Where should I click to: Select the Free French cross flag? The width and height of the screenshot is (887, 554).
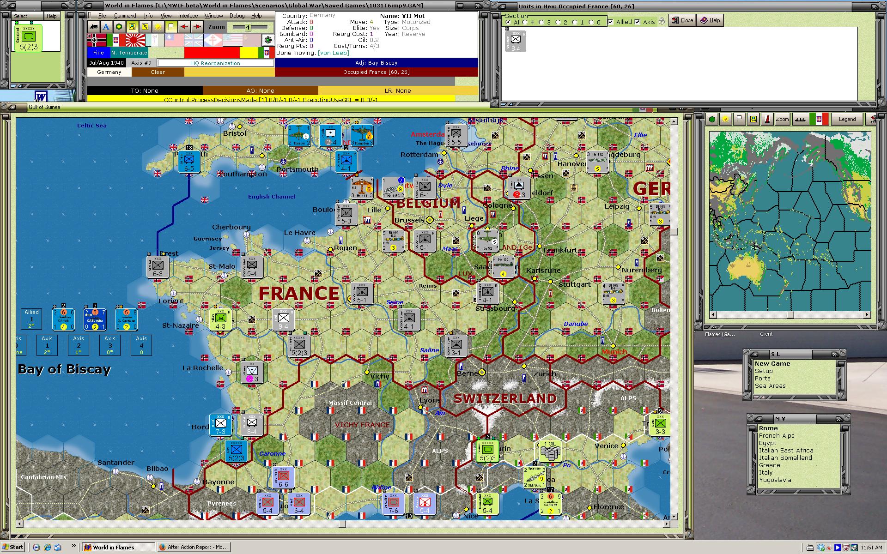pos(213,40)
